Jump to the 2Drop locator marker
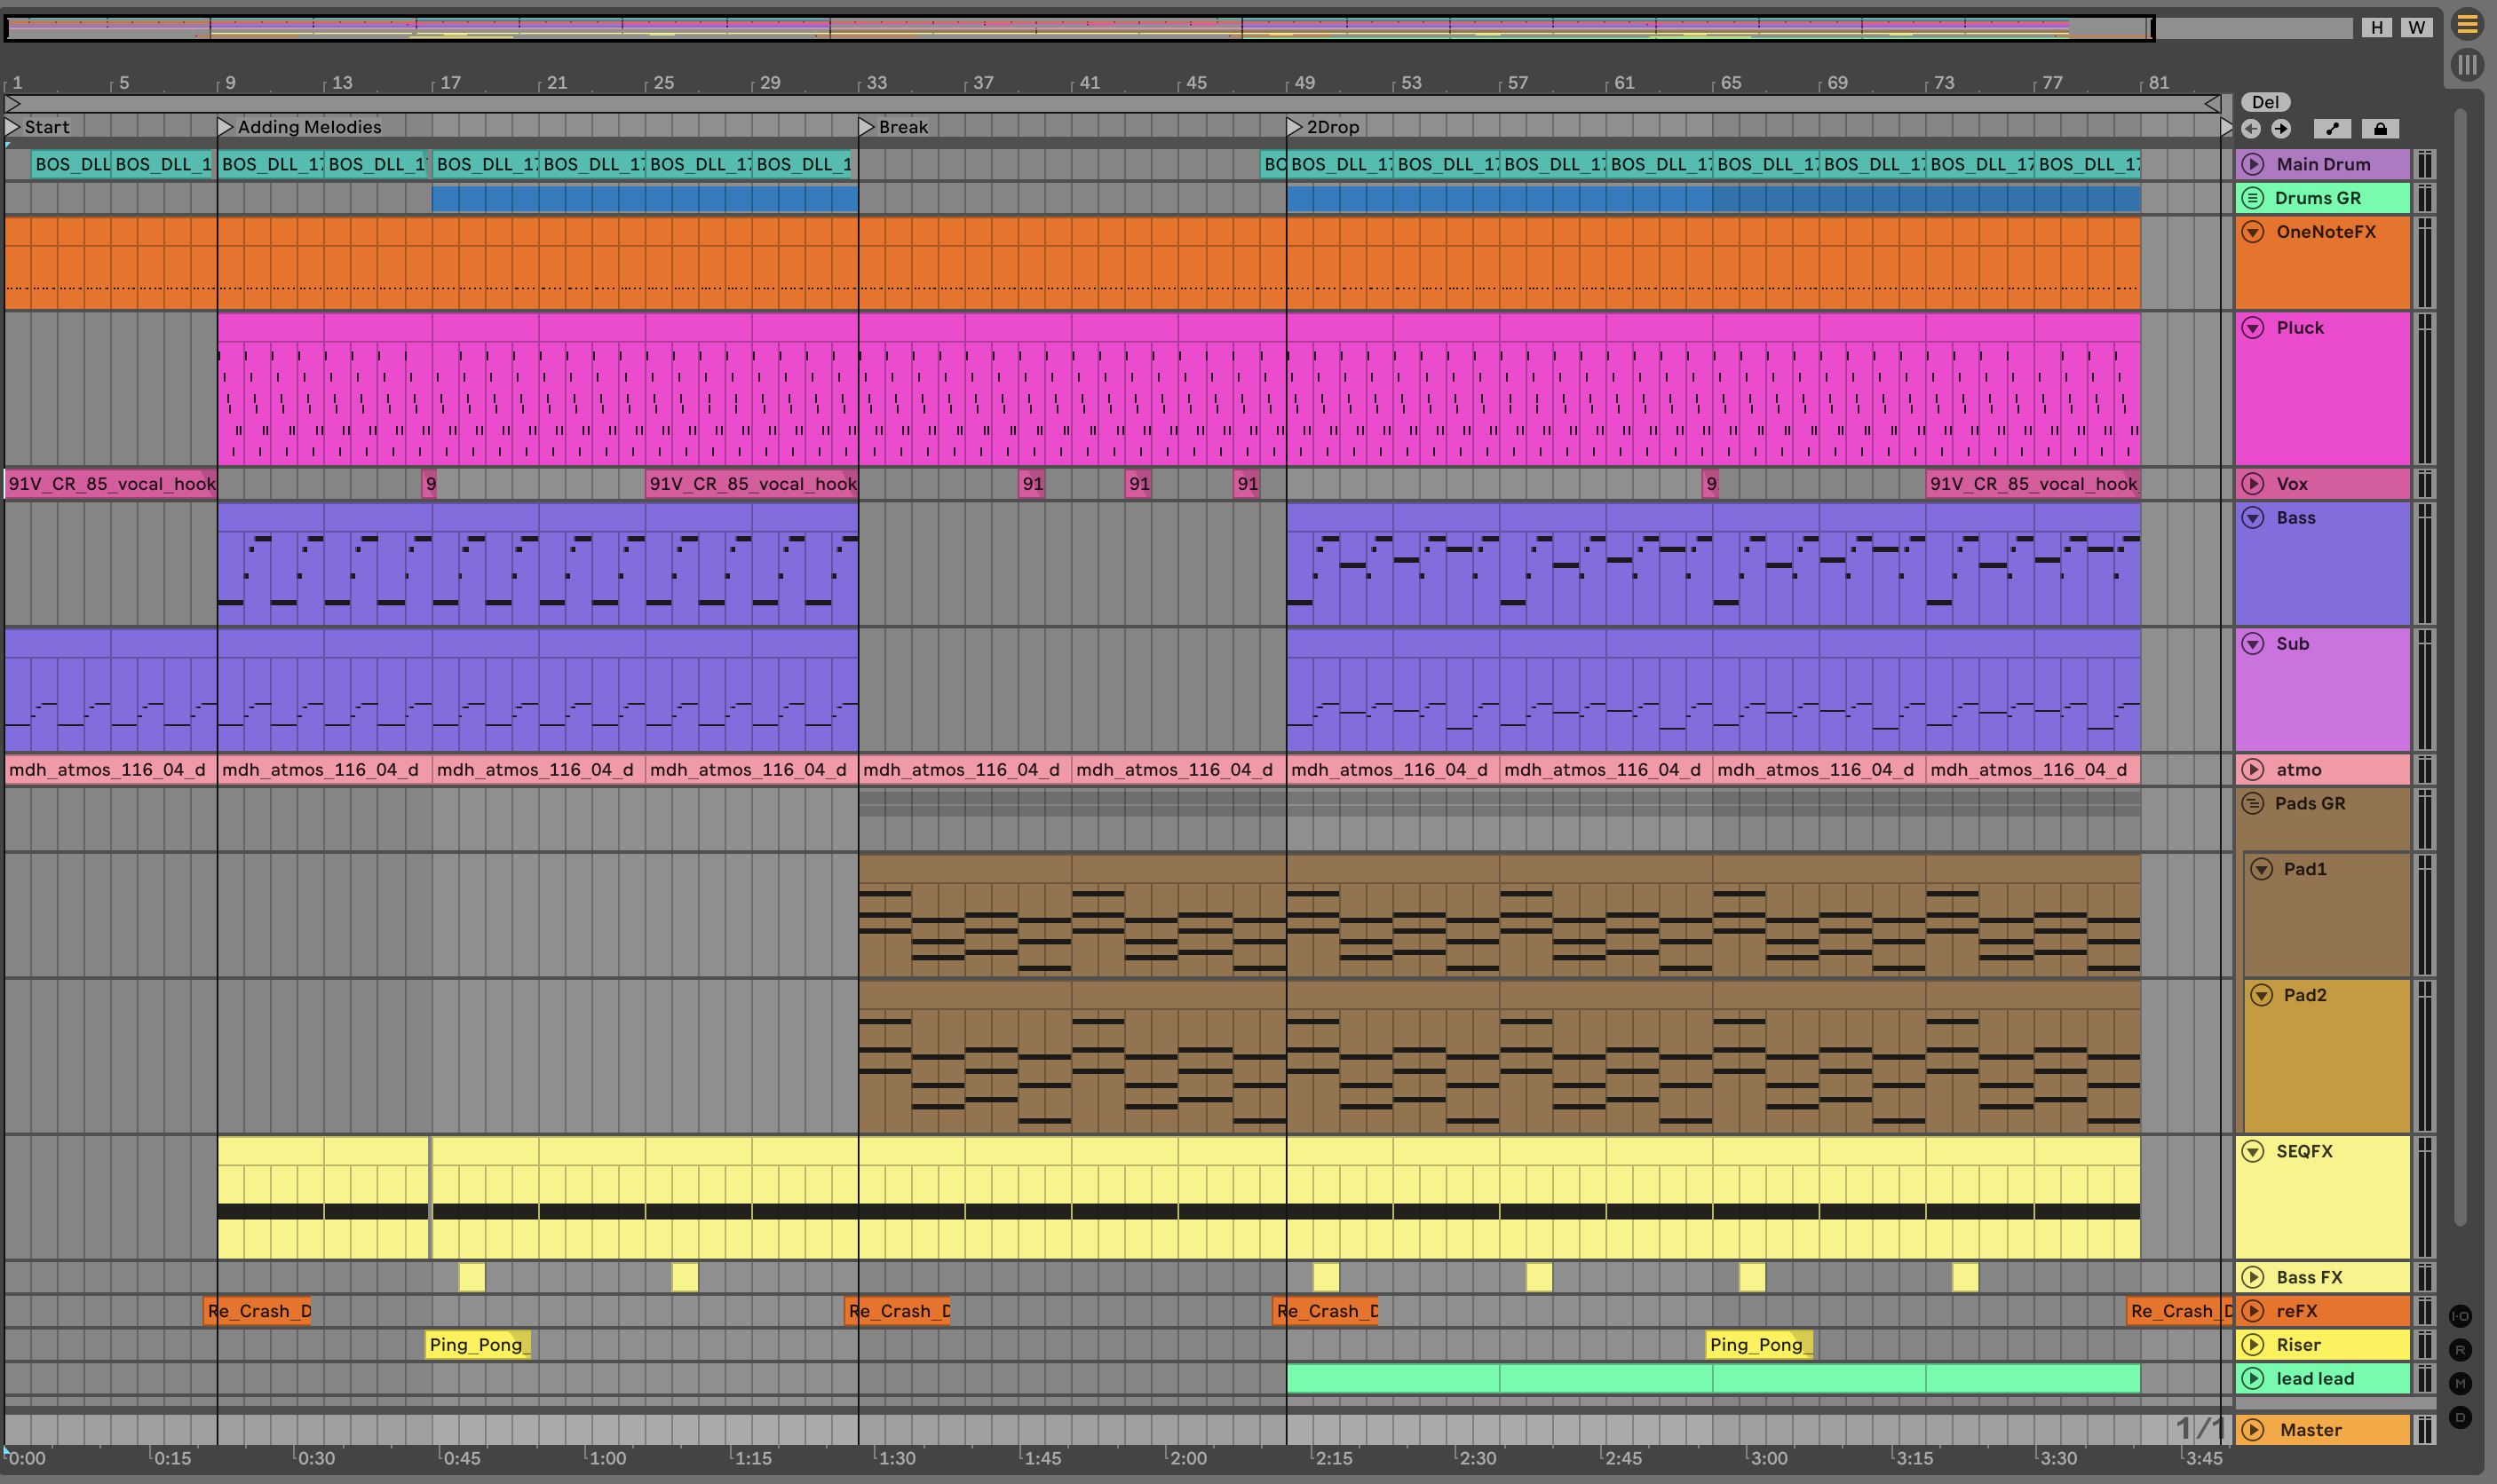Screen dimensions: 2497x1484 tap(1294, 127)
